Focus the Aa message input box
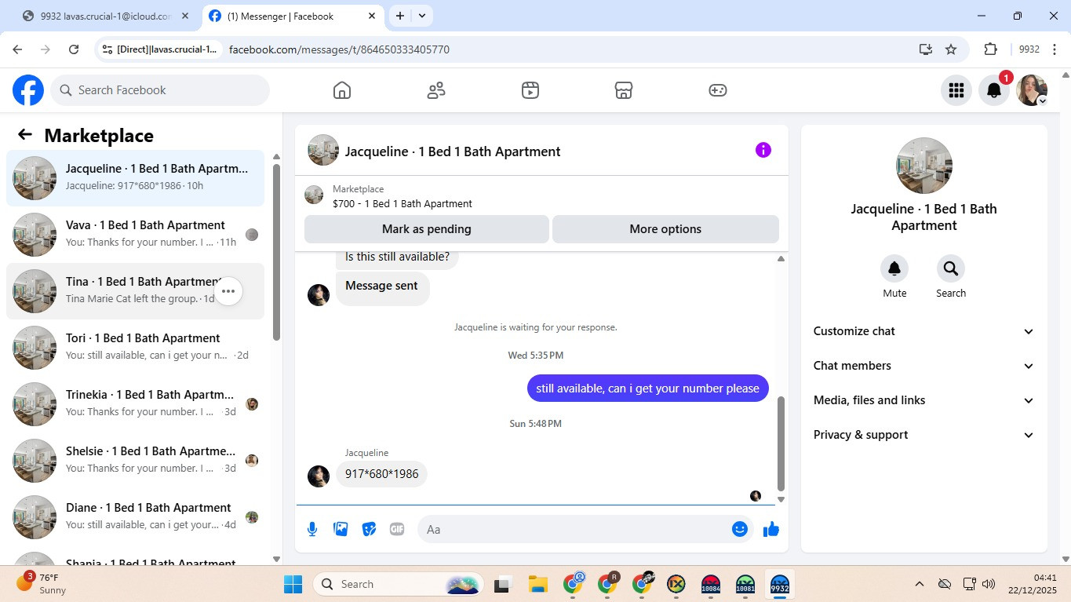The height and width of the screenshot is (602, 1071). (x=585, y=529)
